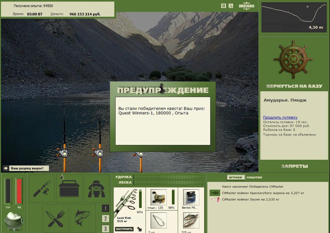Select the fishing hook item
The width and height of the screenshot is (330, 233).
pos(158,220)
